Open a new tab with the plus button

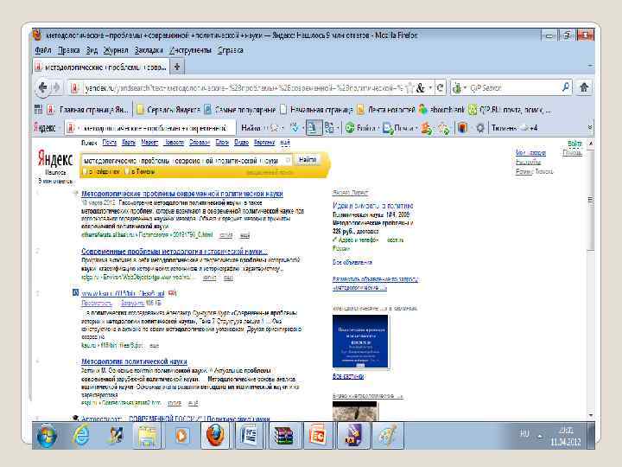(x=177, y=67)
